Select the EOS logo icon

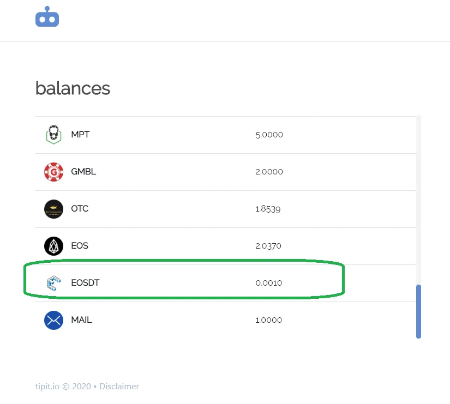[53, 246]
